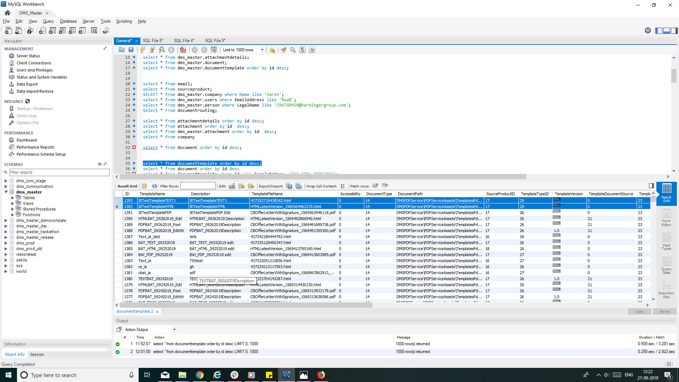Viewport: 679px width, 382px height.
Task: Insert a new row in result grid
Action: coord(242,186)
